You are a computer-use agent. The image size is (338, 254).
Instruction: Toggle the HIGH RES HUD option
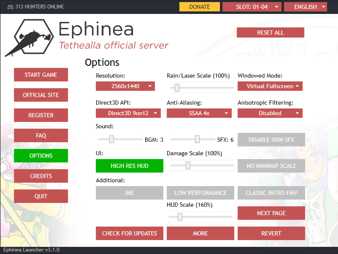130,166
